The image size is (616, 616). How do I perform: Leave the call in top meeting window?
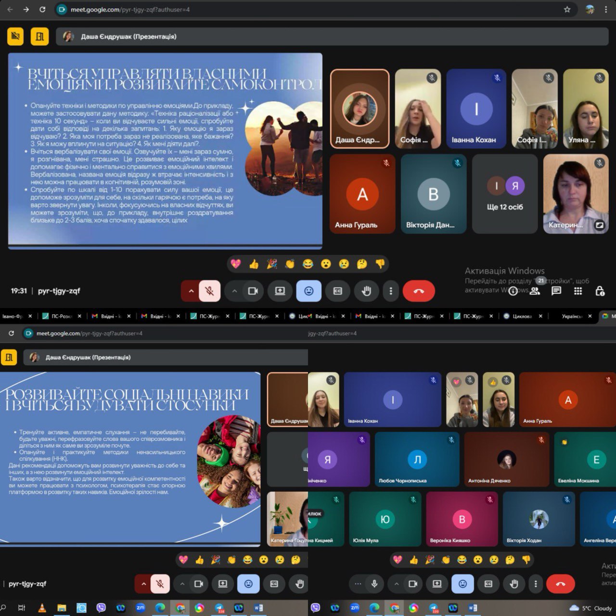[419, 291]
